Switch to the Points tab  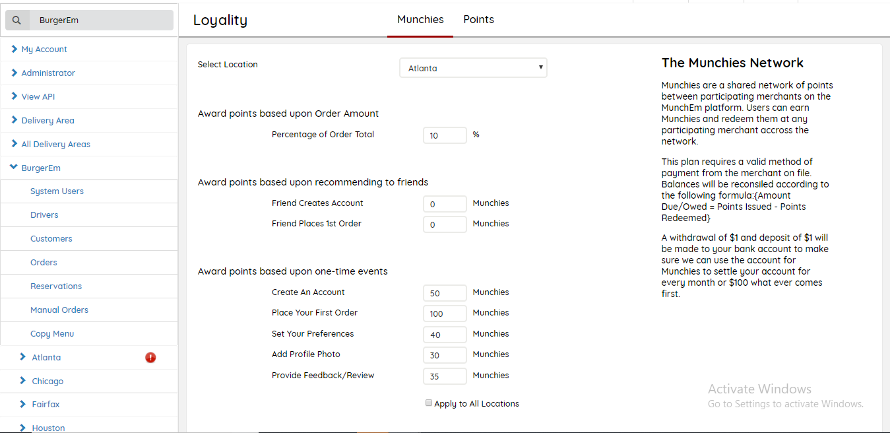[478, 20]
